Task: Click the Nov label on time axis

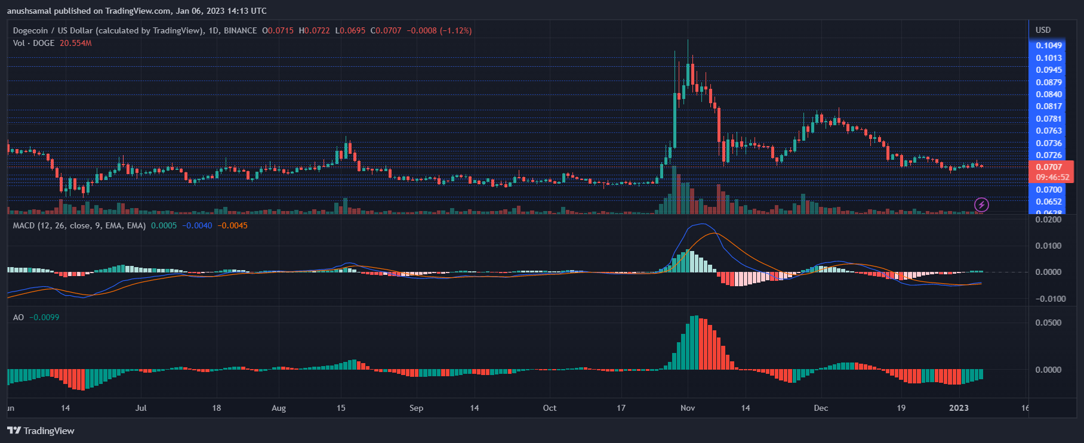Action: pos(688,408)
